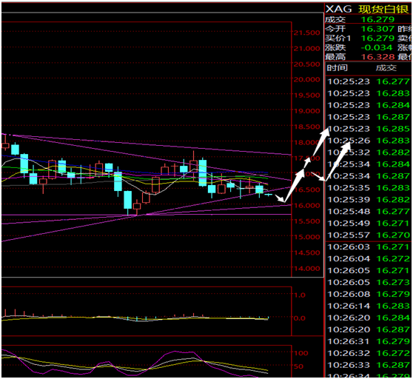Select tick row 10:26:31 priced 16.279
413x379 pixels.
coord(369,341)
